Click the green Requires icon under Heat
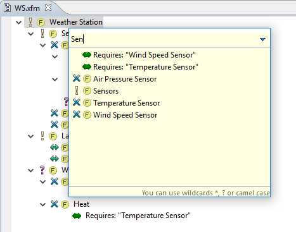The image size is (296, 232). point(77,216)
